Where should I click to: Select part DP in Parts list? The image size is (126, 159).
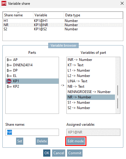[32, 70]
